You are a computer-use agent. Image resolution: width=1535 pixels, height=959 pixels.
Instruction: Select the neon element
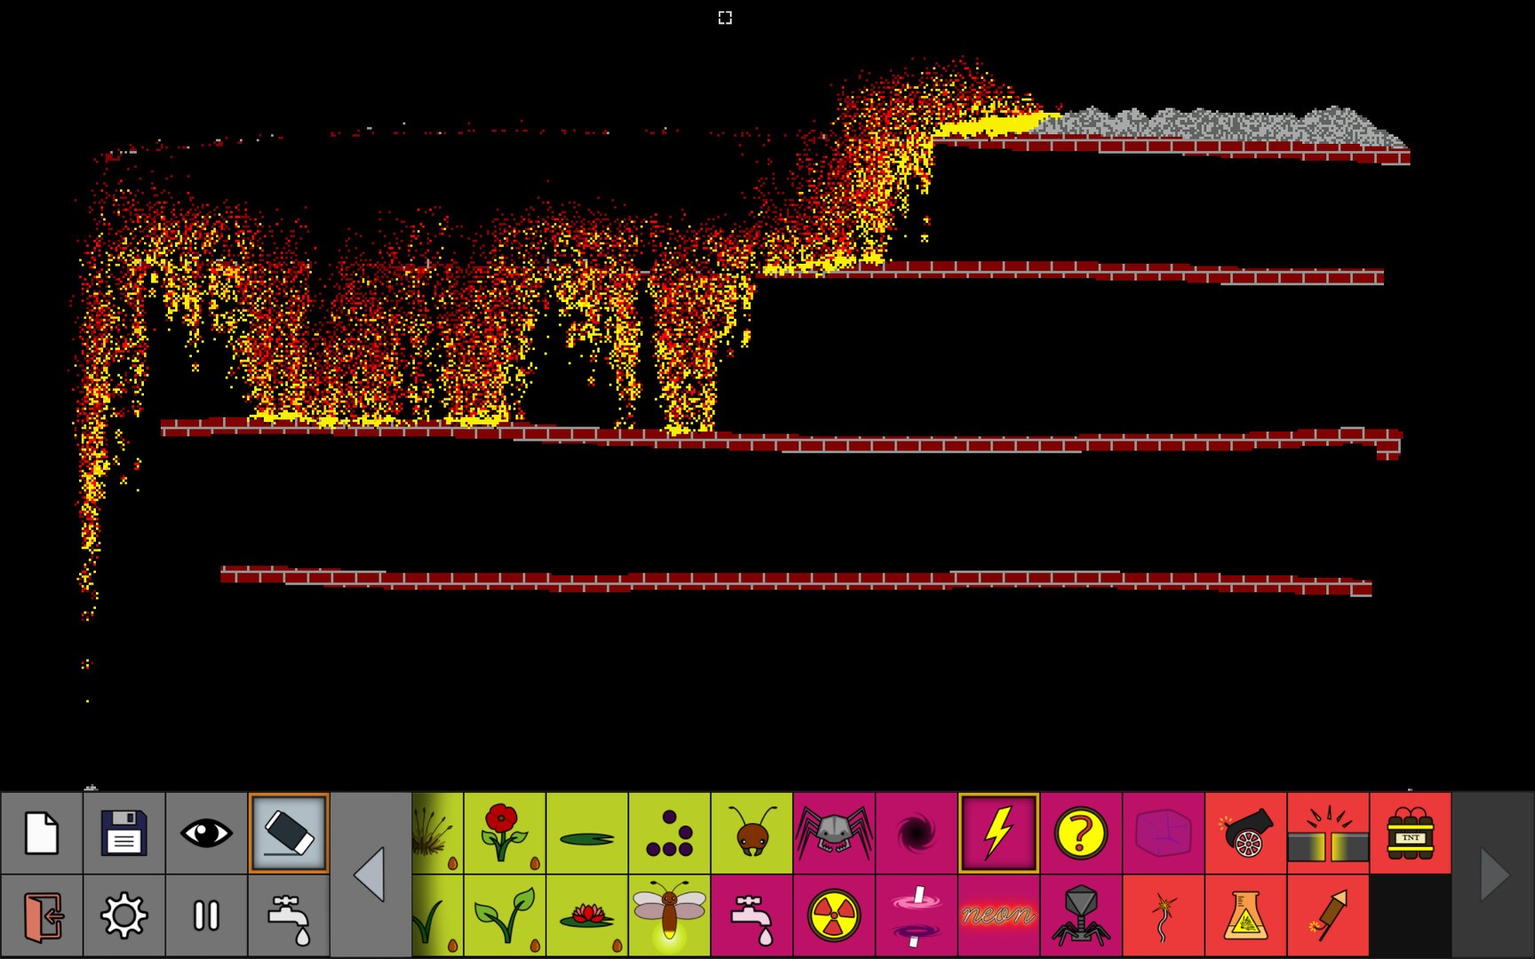[x=998, y=915]
